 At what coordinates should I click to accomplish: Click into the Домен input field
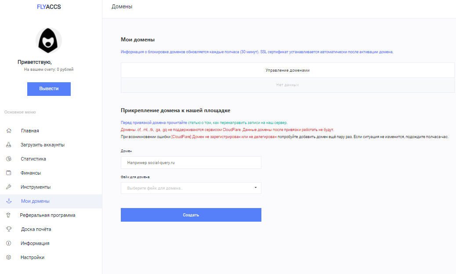pos(191,162)
